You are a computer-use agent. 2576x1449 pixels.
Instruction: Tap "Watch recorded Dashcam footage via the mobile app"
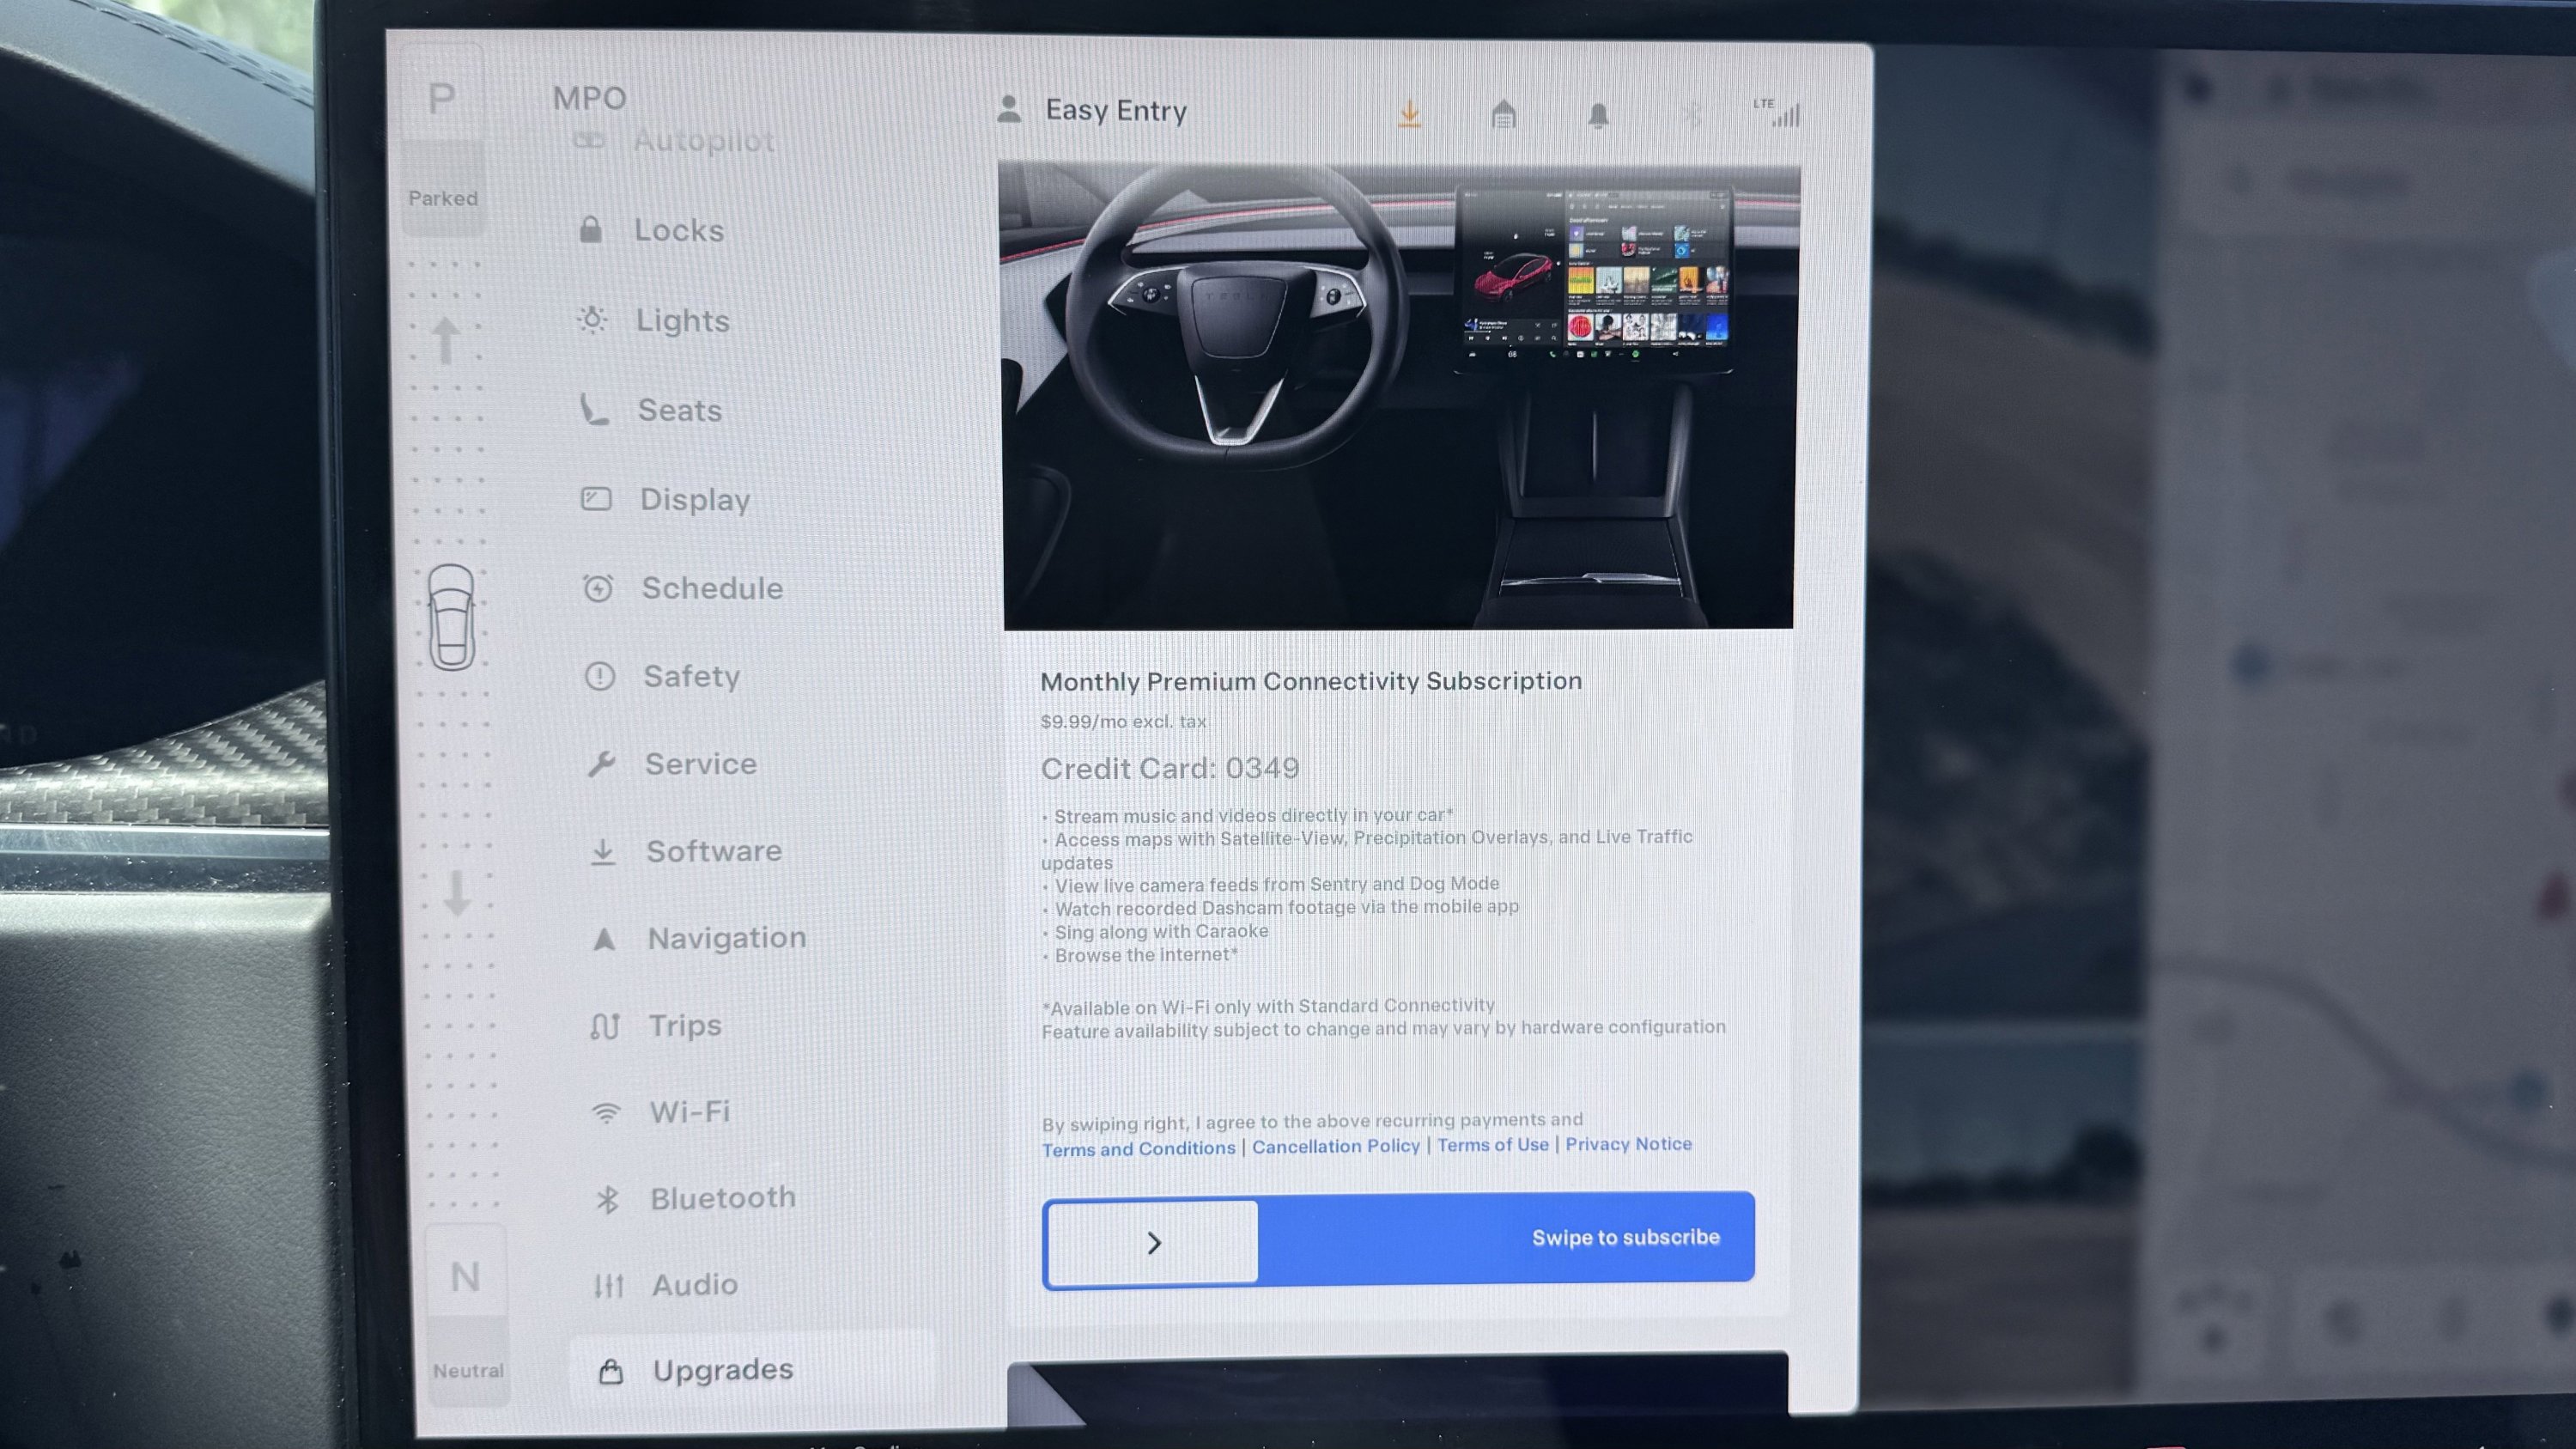click(x=1287, y=907)
